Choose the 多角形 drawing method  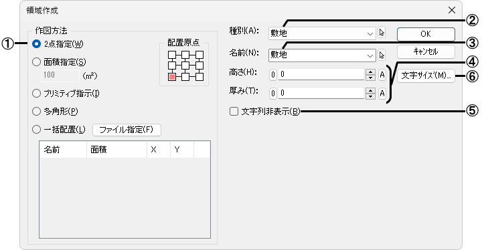click(36, 111)
